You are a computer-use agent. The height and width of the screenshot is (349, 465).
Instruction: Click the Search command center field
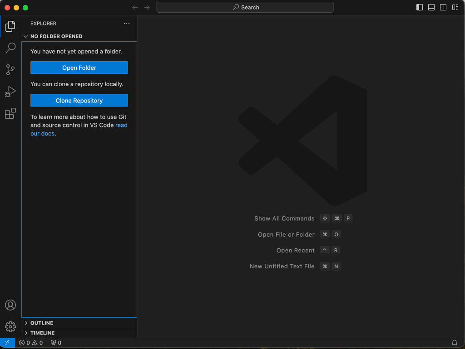tap(245, 7)
